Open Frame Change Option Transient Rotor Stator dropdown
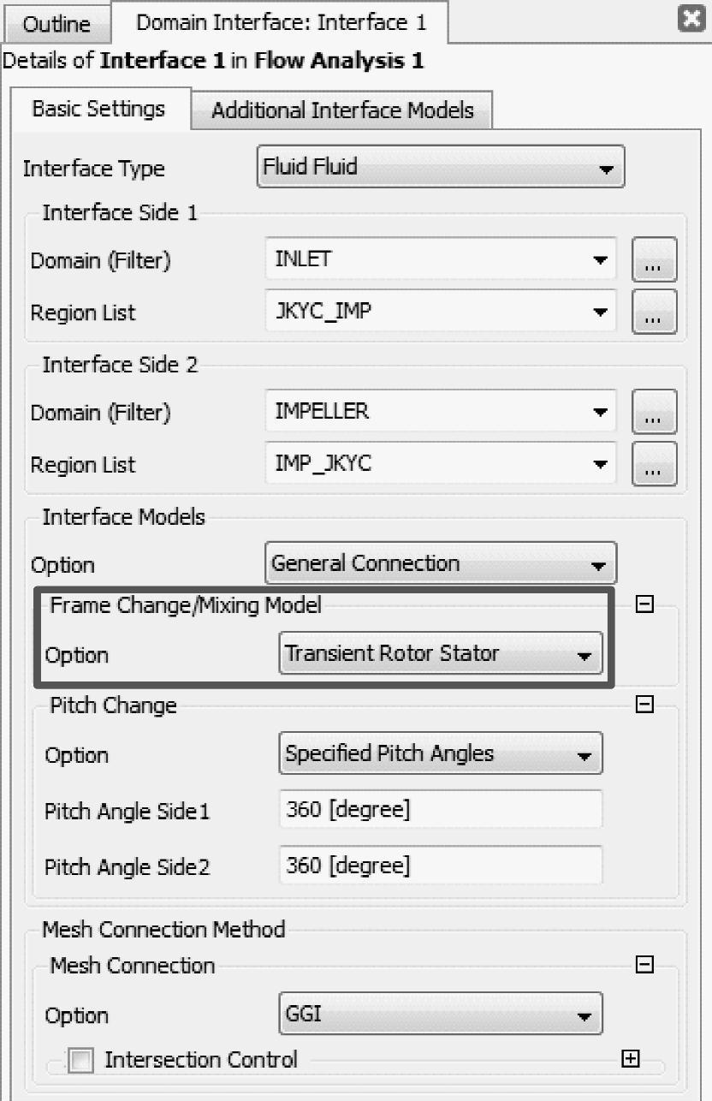Viewport: 712px width, 1101px height. pos(441,655)
